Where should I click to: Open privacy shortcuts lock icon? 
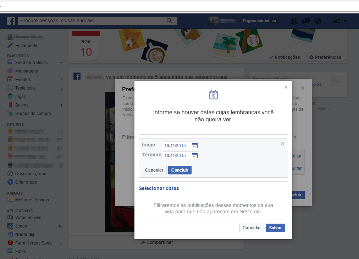pos(336,21)
